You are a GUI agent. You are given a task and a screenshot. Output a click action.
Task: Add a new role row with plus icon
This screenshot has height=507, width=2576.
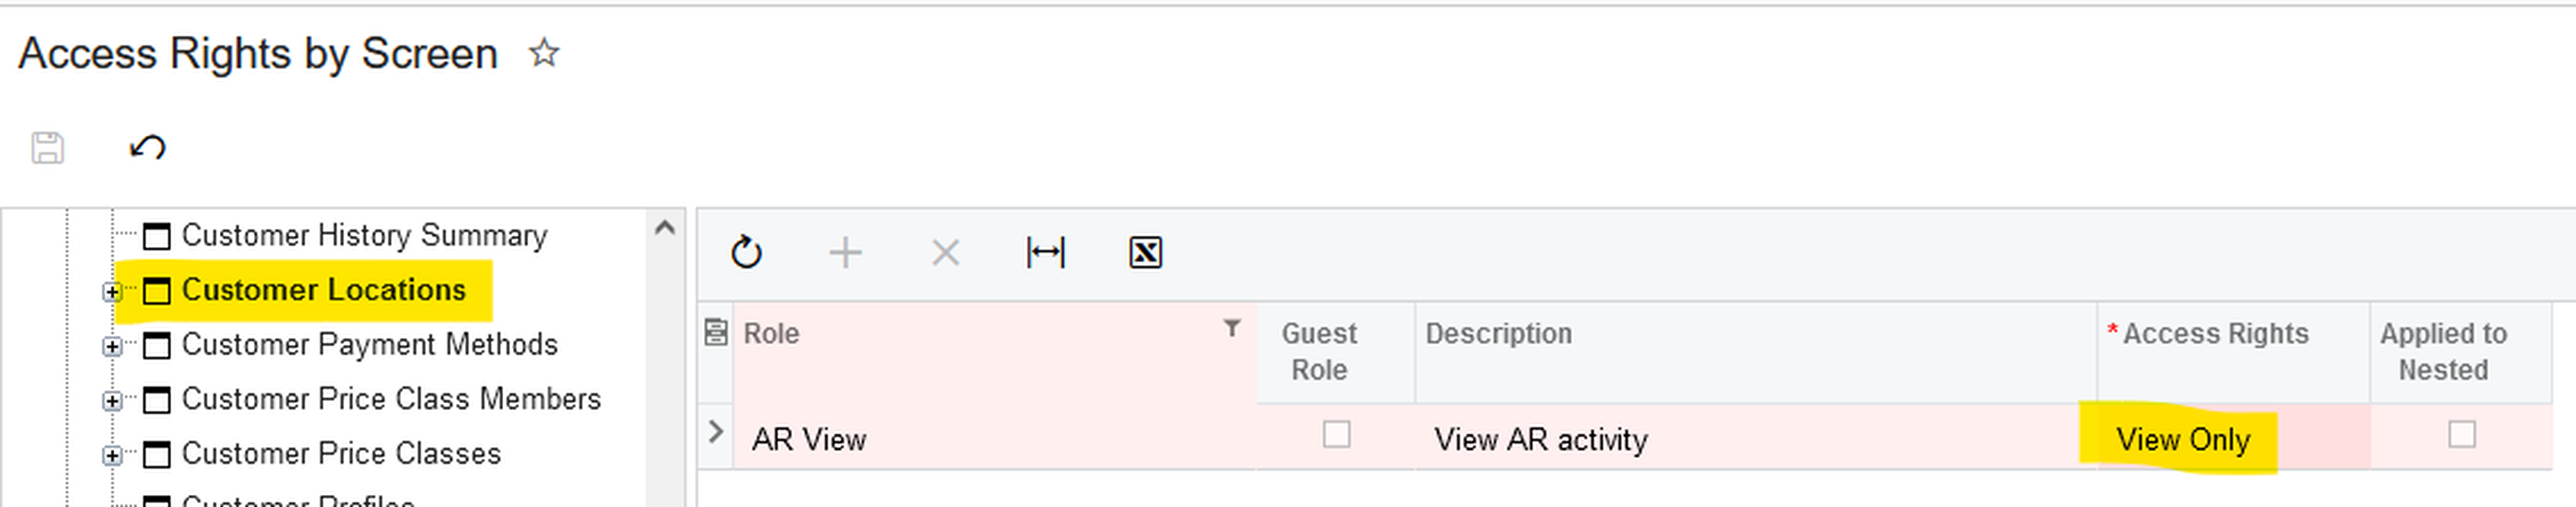pyautogui.click(x=845, y=253)
